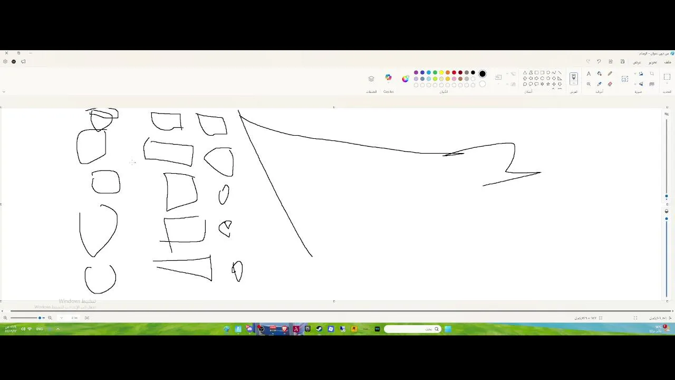Click the Share icon
Screen dimensions: 675x380
(611, 62)
